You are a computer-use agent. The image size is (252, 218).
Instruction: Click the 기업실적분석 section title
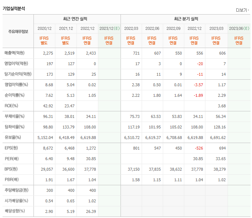pyautogui.click(x=14, y=8)
